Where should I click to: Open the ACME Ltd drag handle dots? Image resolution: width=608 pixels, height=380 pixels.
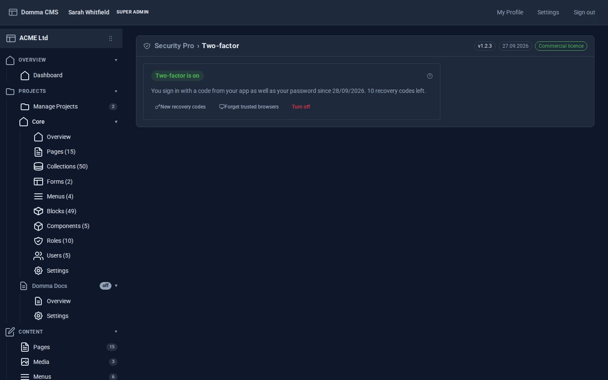(x=111, y=38)
